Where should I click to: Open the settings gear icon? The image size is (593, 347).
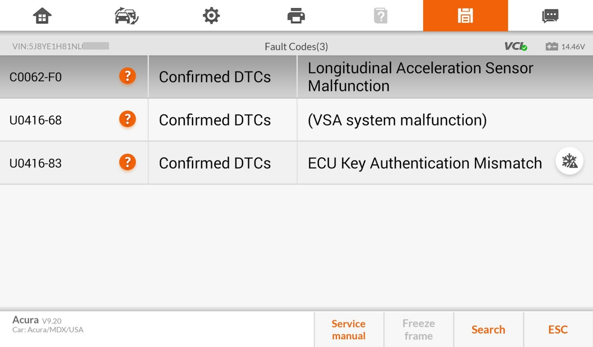pos(211,16)
